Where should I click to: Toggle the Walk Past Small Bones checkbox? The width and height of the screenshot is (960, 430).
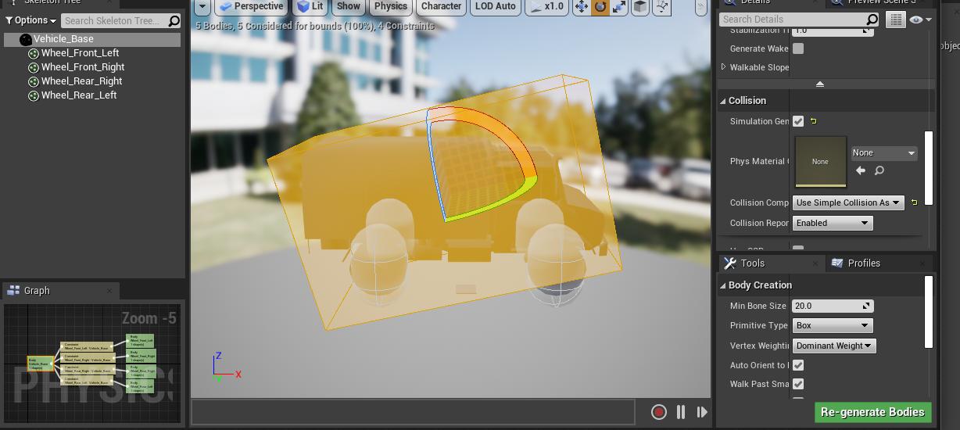tap(798, 384)
